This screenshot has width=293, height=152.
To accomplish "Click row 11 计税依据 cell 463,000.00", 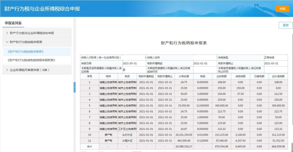I will (184, 141).
